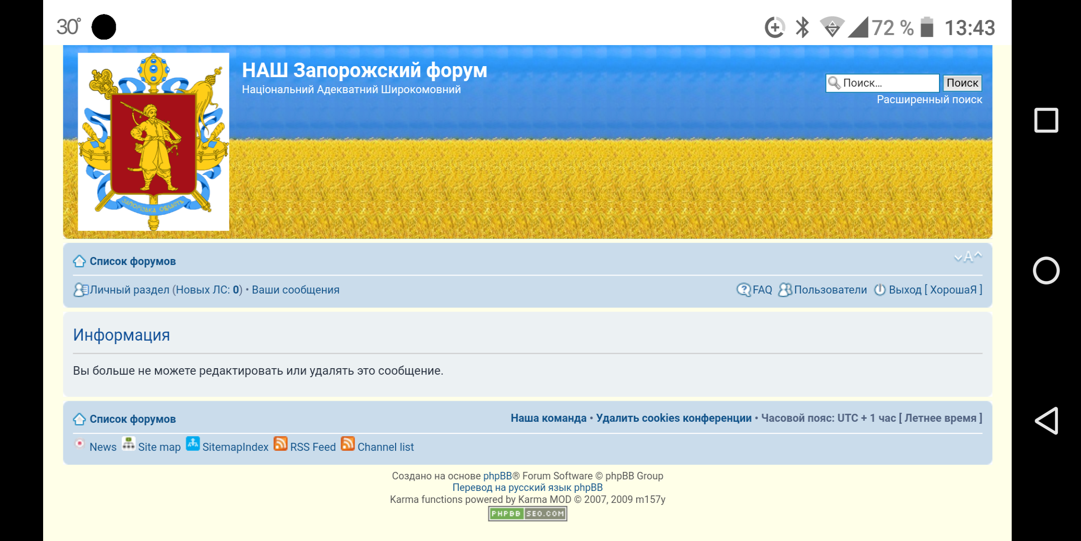
Task: Click the home icon beside Список форумов
Action: 79,261
